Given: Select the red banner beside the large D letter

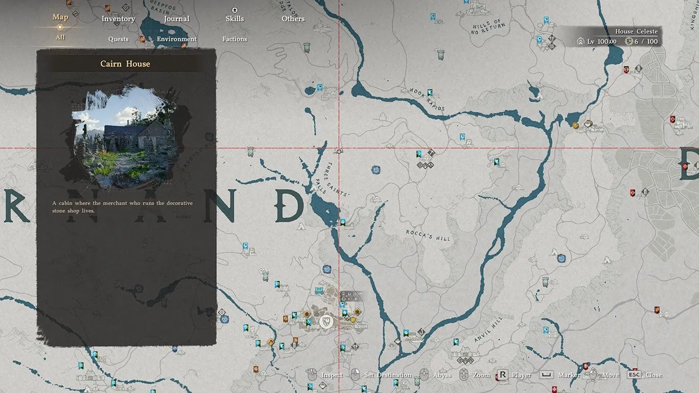Looking at the screenshot, I should (686, 165).
